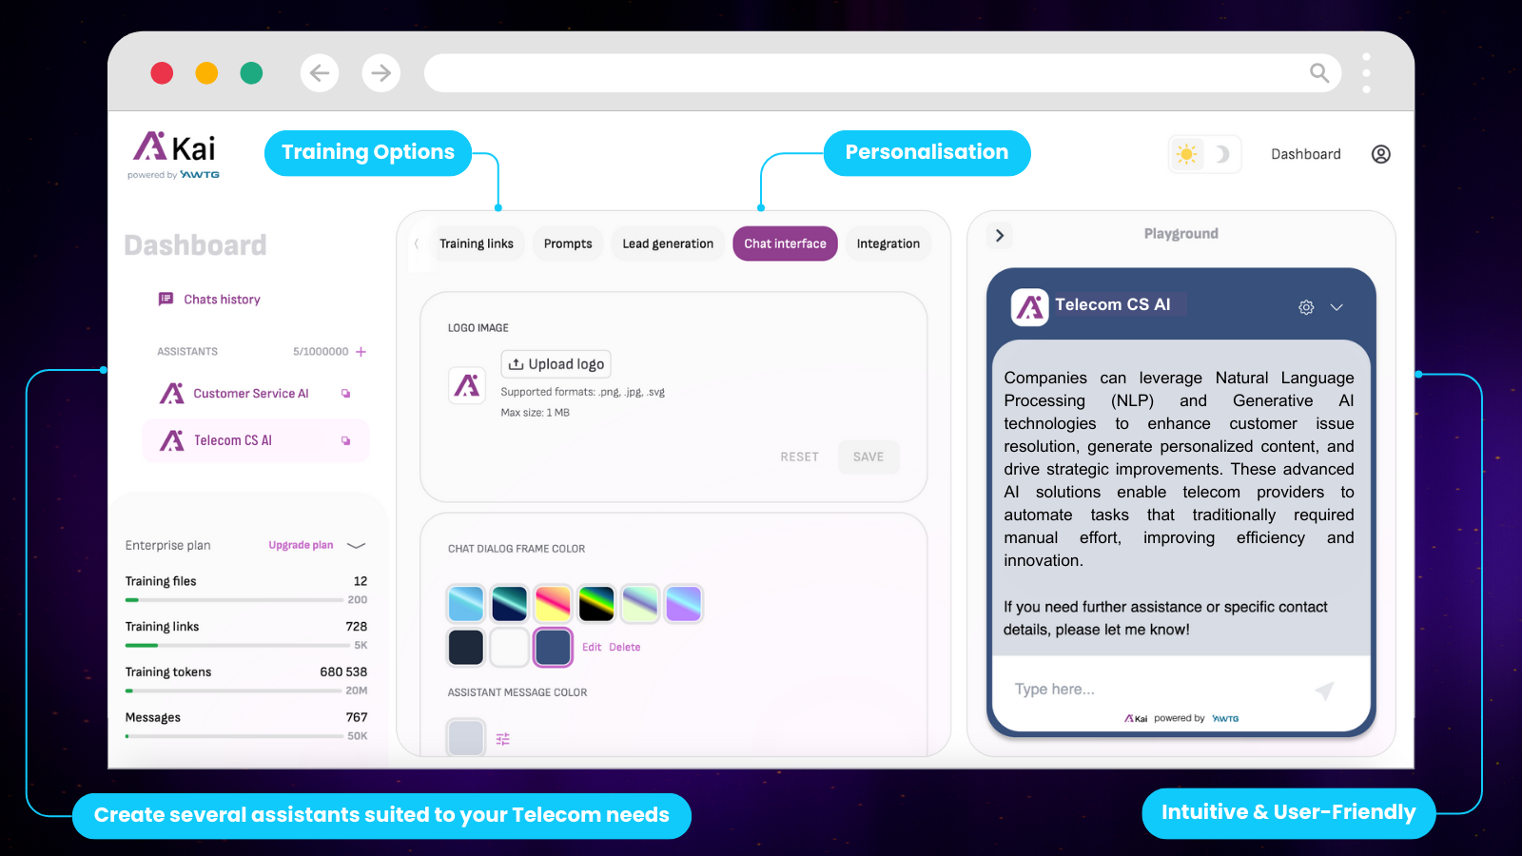Click the send message paper plane icon
Screen dimensions: 1522x856
tap(1324, 691)
